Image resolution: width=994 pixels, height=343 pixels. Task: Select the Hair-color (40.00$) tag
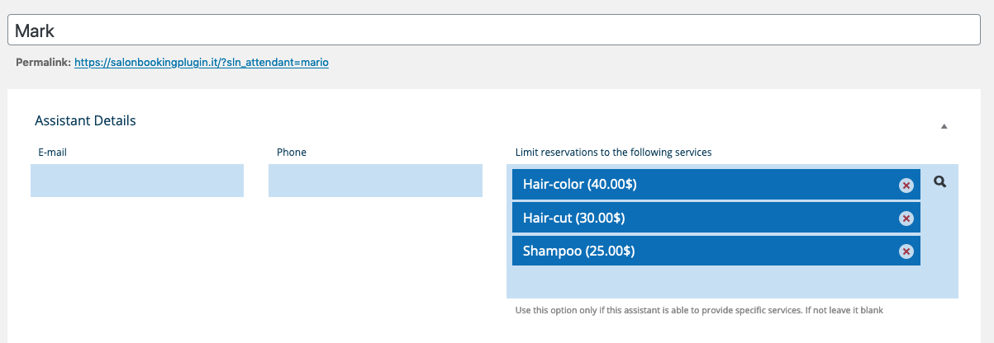click(x=579, y=185)
